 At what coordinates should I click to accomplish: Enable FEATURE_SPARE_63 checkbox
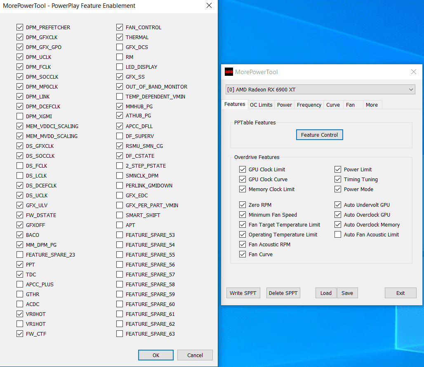120,334
